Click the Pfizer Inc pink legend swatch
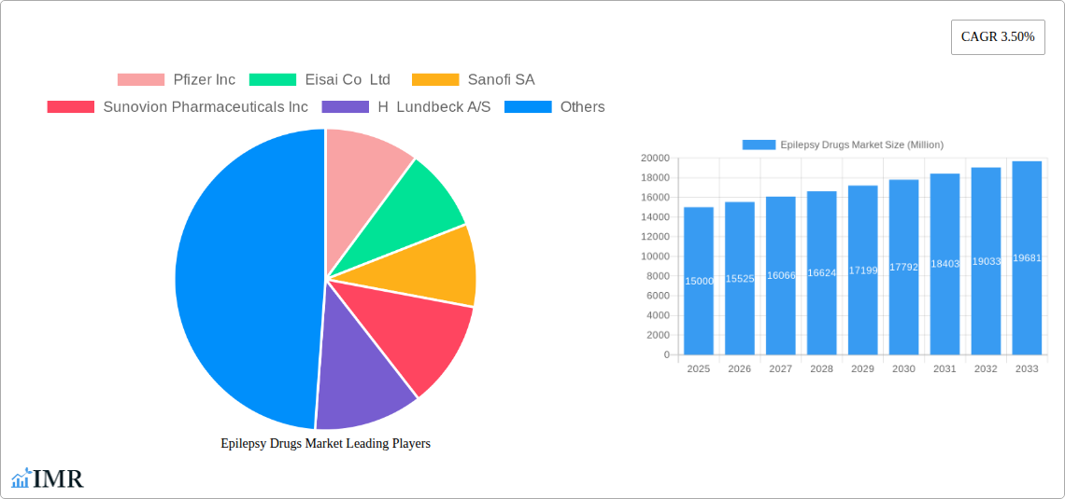 pyautogui.click(x=140, y=79)
